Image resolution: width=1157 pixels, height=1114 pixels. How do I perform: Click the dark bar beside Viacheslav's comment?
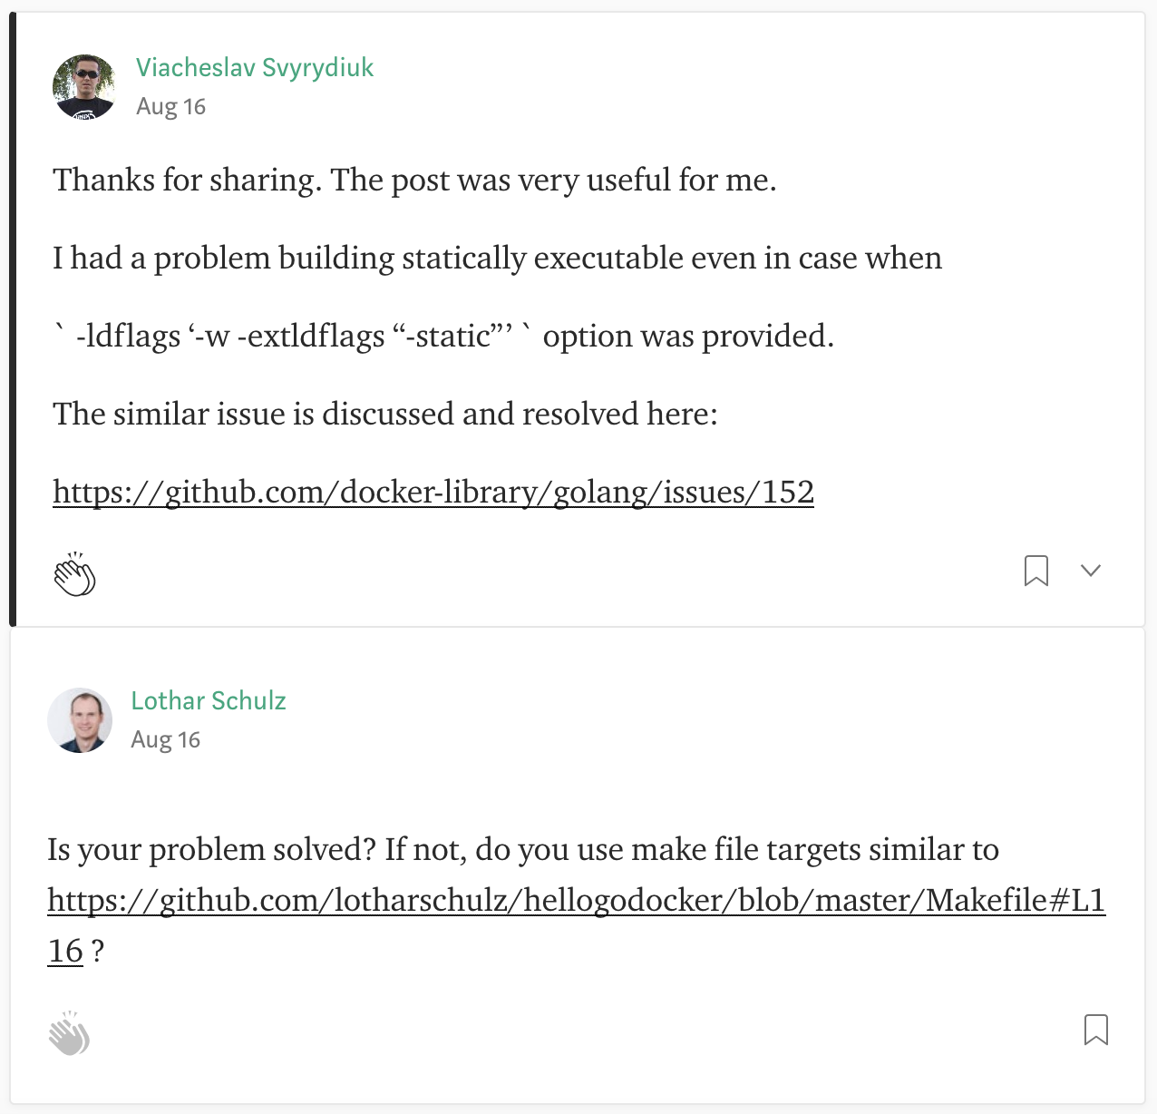pyautogui.click(x=13, y=319)
